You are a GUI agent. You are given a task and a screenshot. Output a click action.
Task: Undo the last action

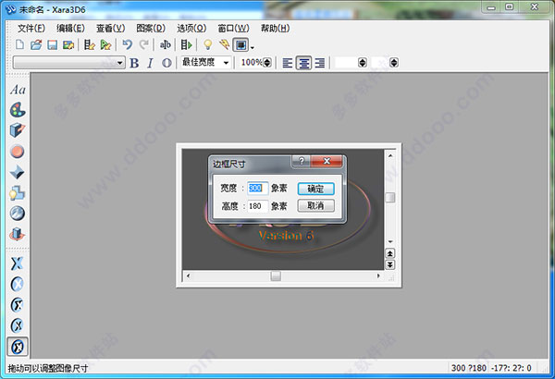127,44
